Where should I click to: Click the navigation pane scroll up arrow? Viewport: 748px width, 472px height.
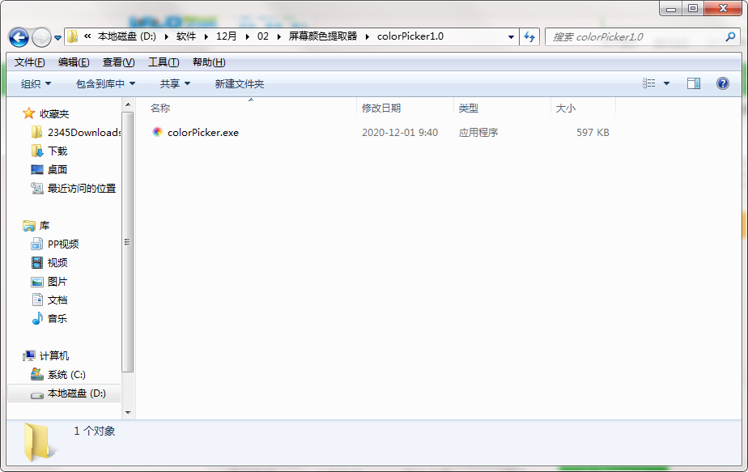click(127, 104)
